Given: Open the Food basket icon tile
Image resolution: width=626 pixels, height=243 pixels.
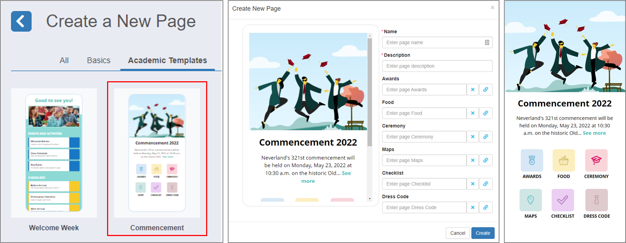Looking at the screenshot, I should (x=564, y=160).
